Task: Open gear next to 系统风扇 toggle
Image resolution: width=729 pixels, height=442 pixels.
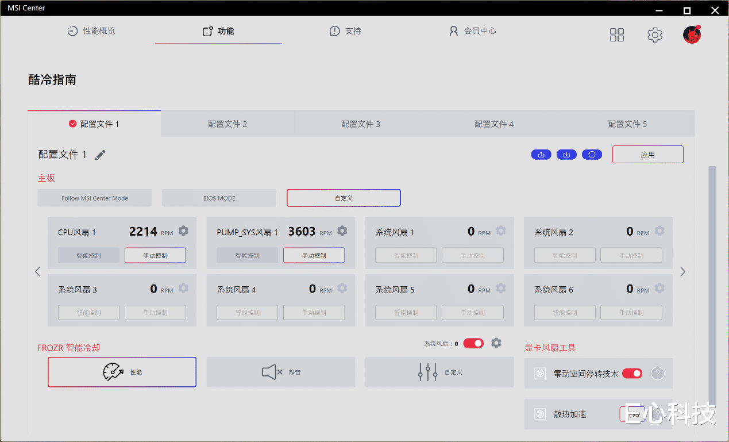Action: [496, 343]
